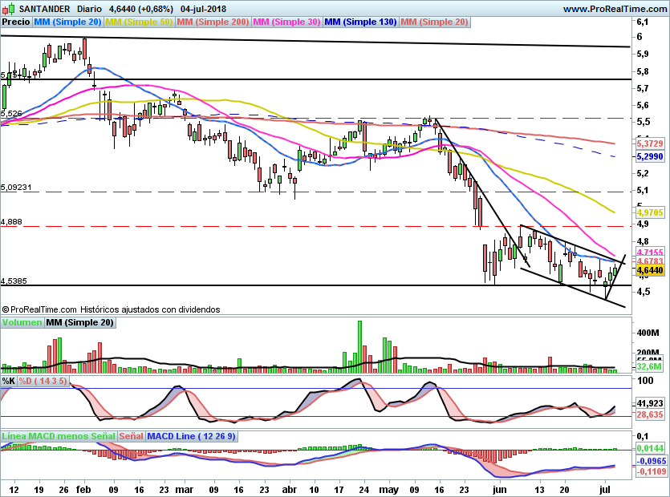Open the MM (Simple 130) label
The width and height of the screenshot is (670, 497).
click(x=360, y=22)
